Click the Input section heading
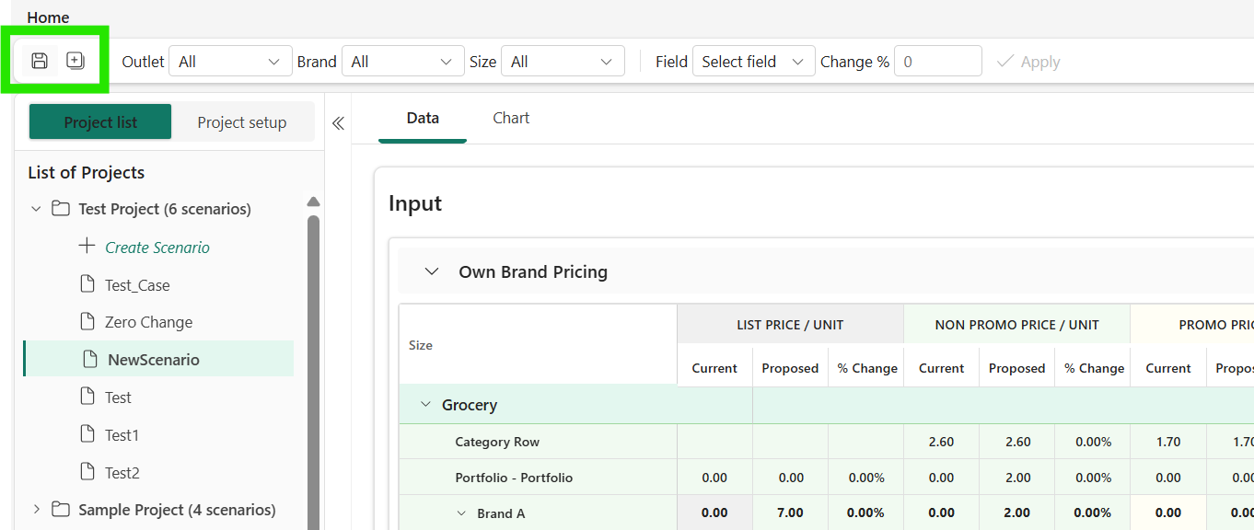The width and height of the screenshot is (1254, 530). pos(415,203)
